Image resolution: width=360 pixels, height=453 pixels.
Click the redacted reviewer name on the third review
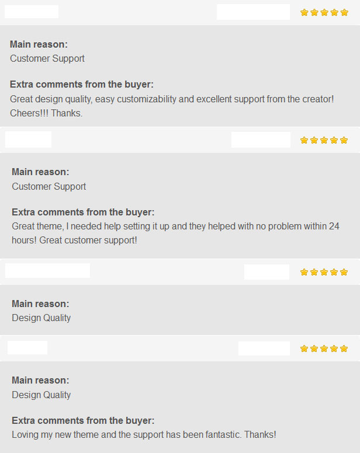(47, 270)
